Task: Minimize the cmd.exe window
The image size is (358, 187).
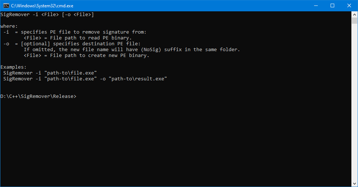Action: [315, 5]
